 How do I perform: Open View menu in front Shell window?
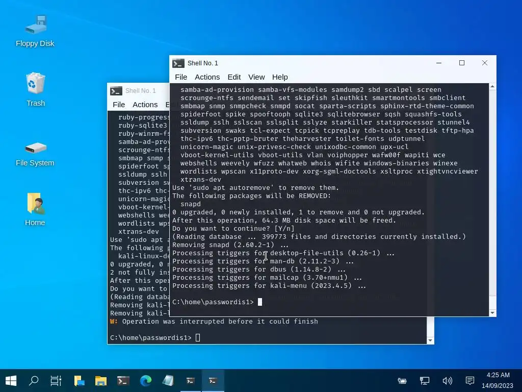[x=256, y=78]
